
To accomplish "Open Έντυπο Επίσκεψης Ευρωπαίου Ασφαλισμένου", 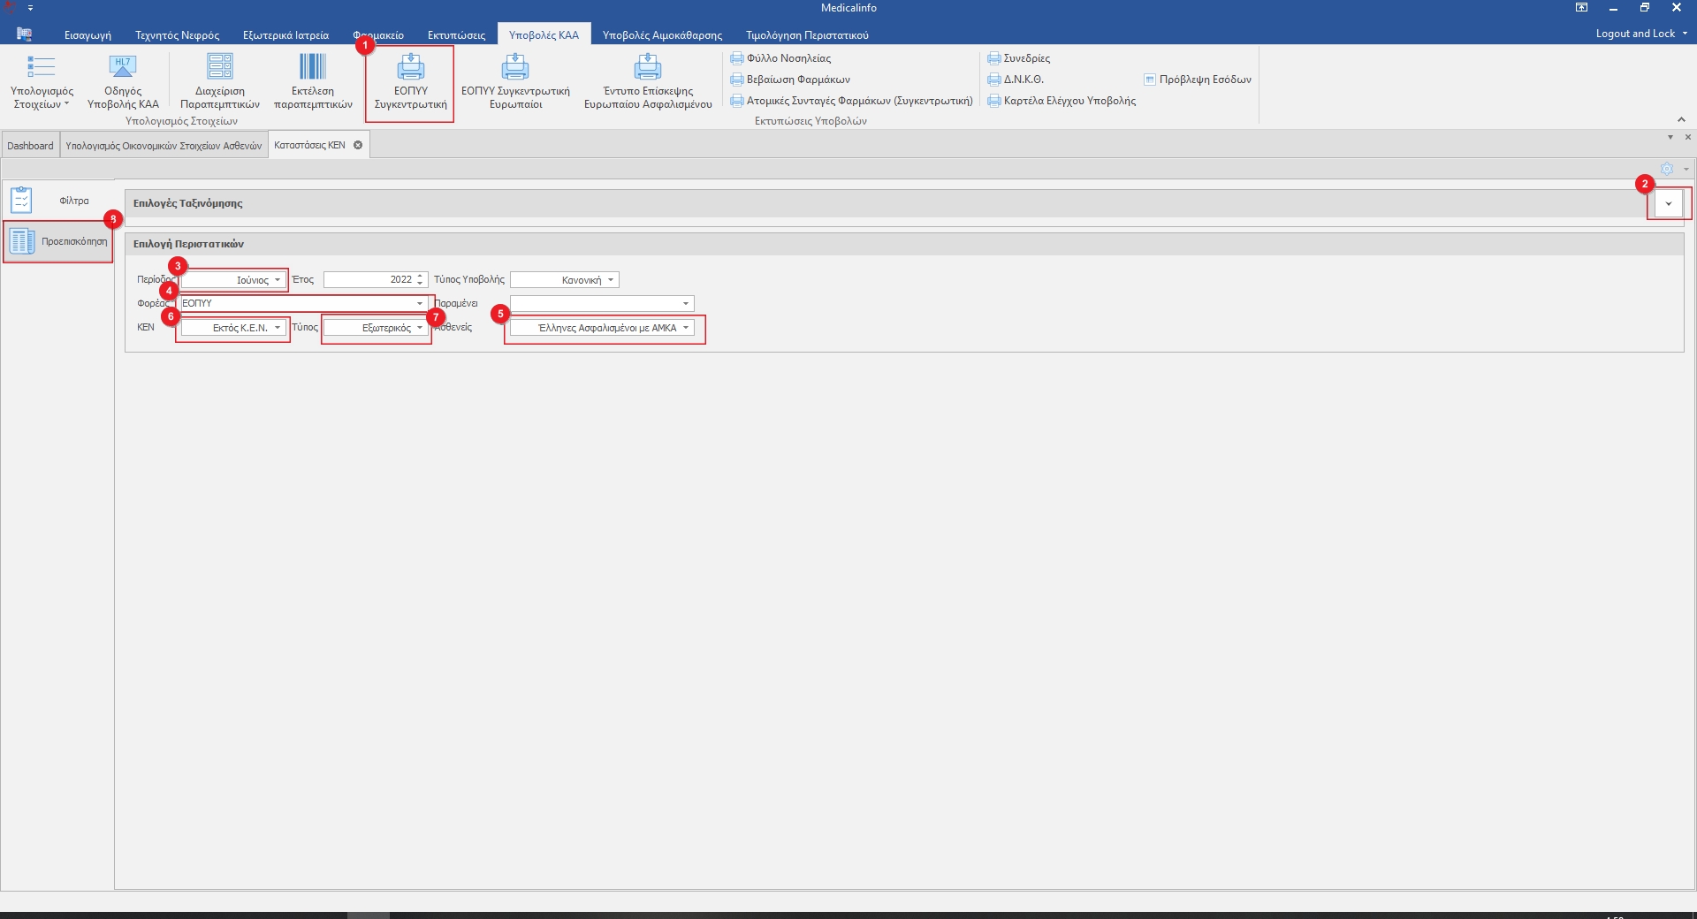I will tap(648, 68).
